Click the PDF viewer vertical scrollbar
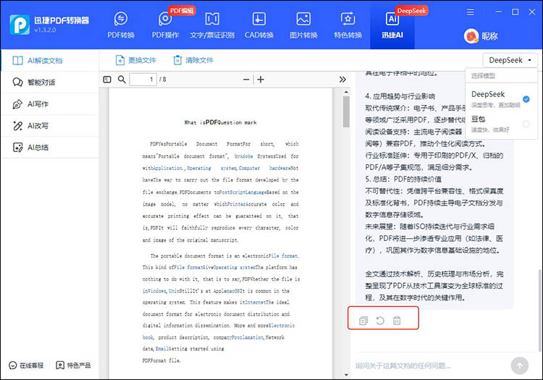Screen dimensions: 543x380 [347, 112]
